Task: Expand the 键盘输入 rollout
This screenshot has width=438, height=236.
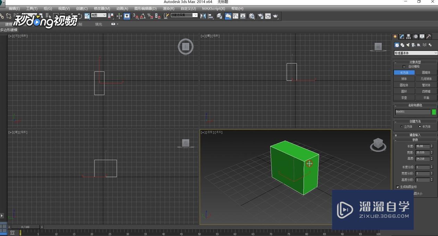Action: (415, 134)
